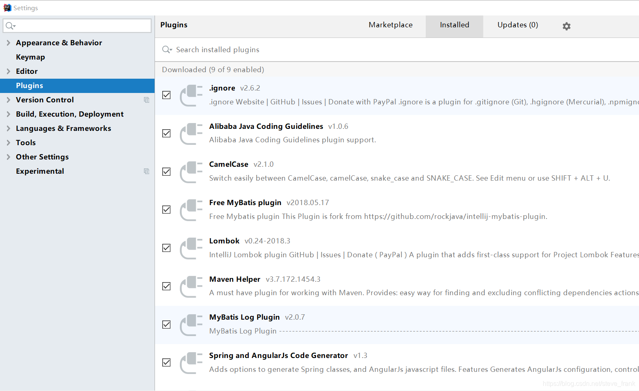
Task: Click the Alibaba plugin support description
Action: 292,140
